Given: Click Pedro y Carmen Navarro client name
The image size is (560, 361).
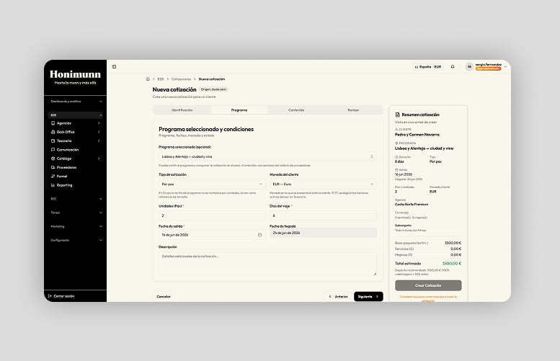Looking at the screenshot, I should point(417,135).
